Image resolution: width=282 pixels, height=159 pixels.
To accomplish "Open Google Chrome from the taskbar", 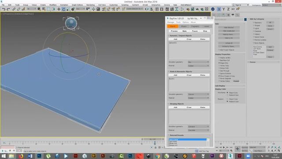I will point(158,156).
